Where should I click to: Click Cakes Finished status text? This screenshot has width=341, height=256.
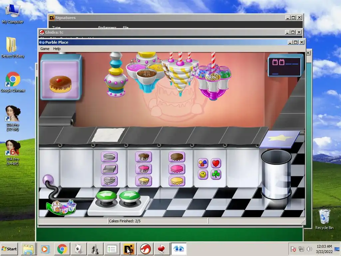[x=125, y=221]
